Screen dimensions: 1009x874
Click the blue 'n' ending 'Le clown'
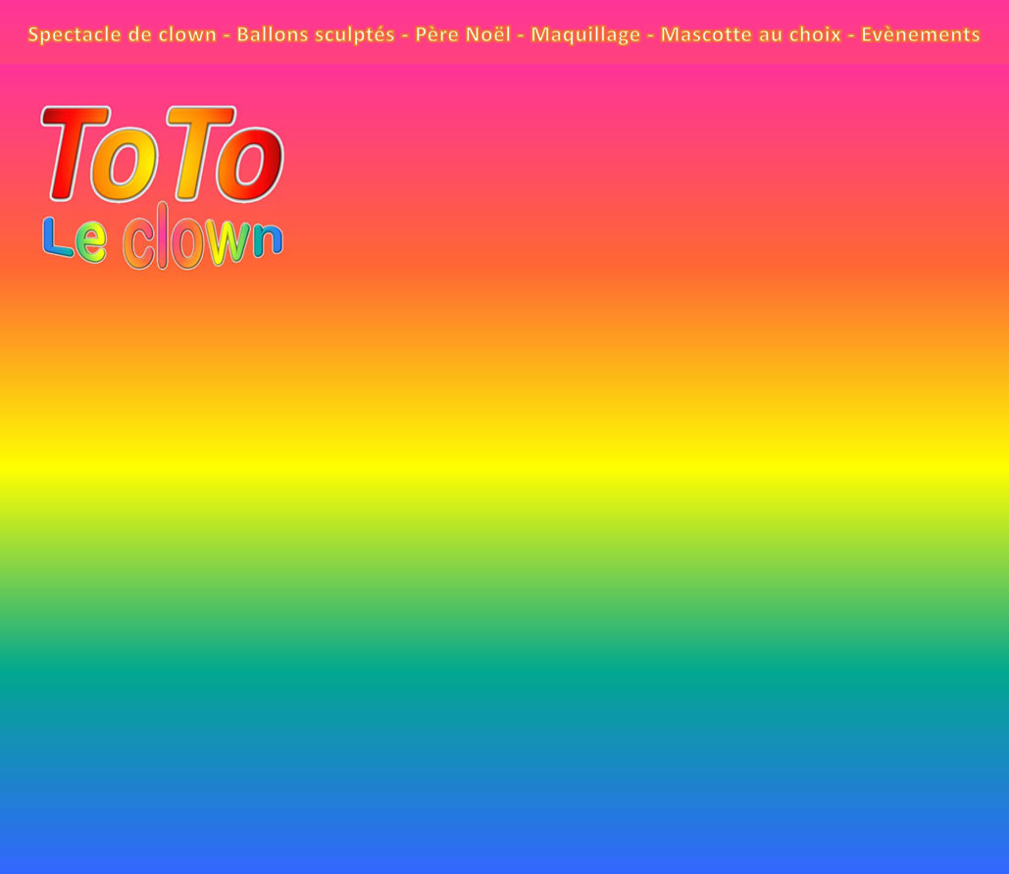pos(268,240)
